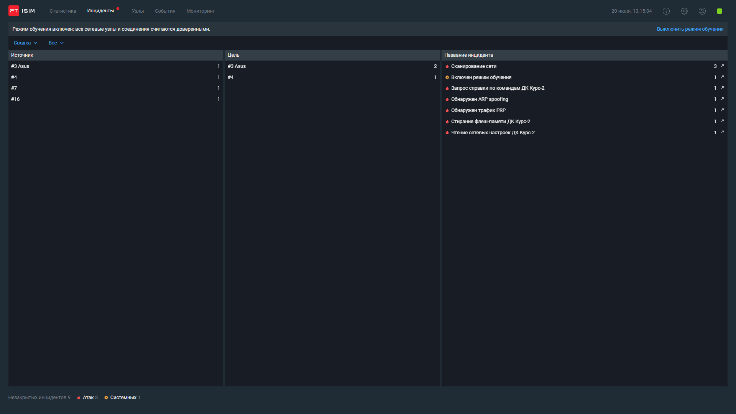The width and height of the screenshot is (736, 414).
Task: Click Выключить режим обучения link
Action: pyautogui.click(x=690, y=29)
